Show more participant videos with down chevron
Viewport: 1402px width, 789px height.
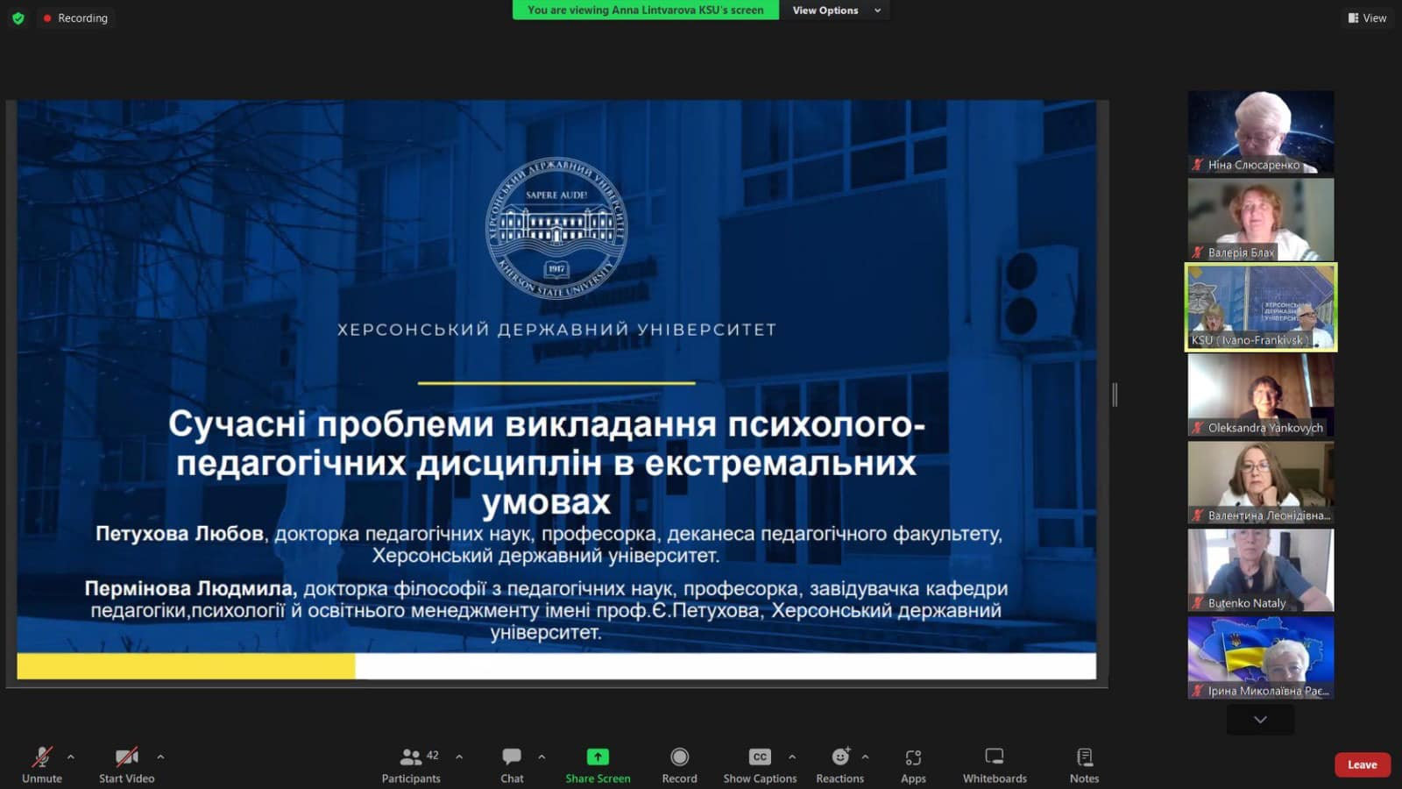[x=1260, y=720]
